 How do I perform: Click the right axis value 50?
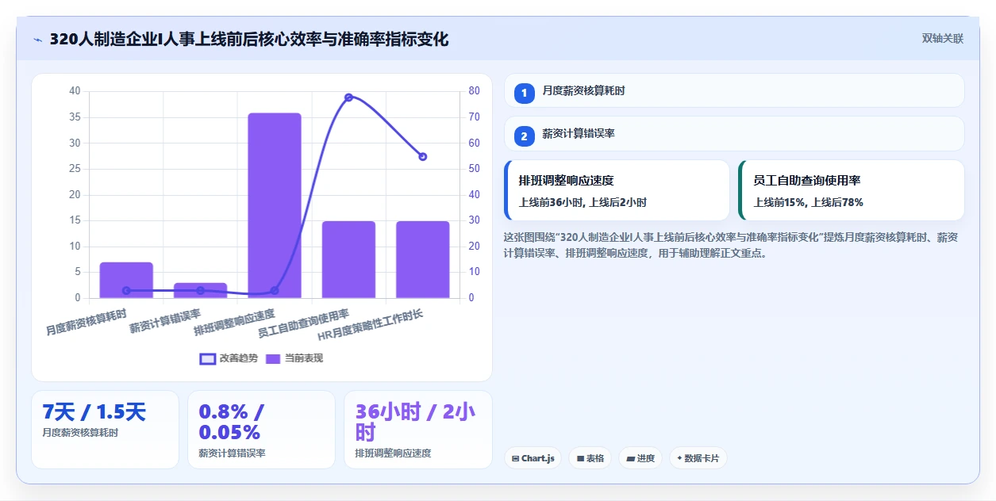[474, 169]
